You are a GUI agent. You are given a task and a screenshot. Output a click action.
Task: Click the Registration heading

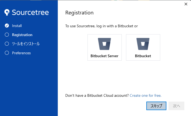tap(79, 13)
